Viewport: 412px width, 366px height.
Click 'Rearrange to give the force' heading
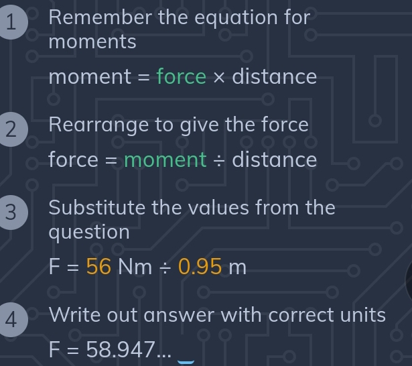click(x=178, y=125)
